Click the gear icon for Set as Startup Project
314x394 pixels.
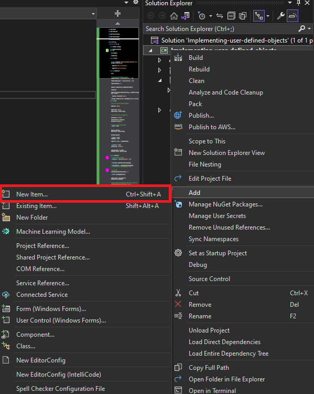(178, 253)
